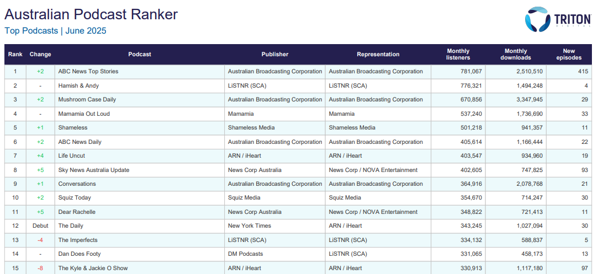
Task: Click the 588,837 monthly downloads value
Action: click(x=532, y=240)
